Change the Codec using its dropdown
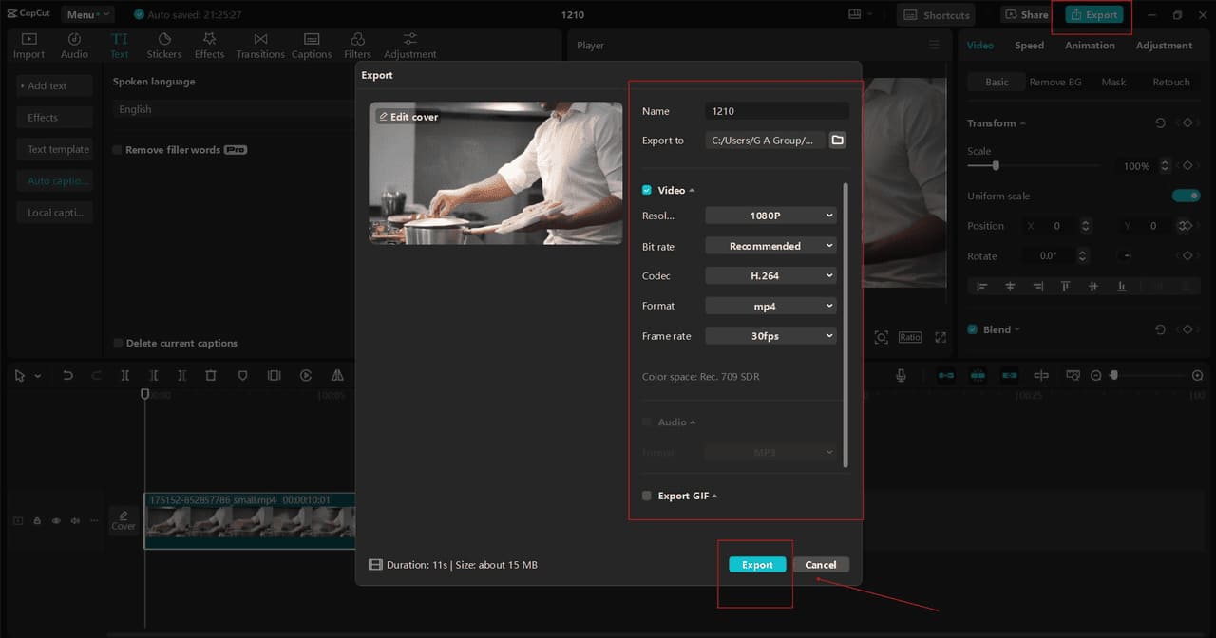 coord(770,275)
